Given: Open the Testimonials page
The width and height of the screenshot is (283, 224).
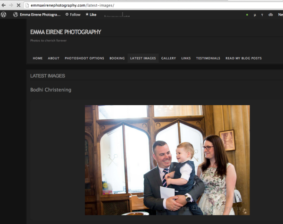Looking at the screenshot, I should coord(208,58).
